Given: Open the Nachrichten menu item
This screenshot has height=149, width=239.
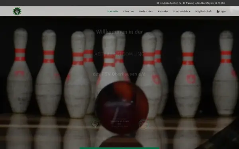Looking at the screenshot, I should click(146, 12).
